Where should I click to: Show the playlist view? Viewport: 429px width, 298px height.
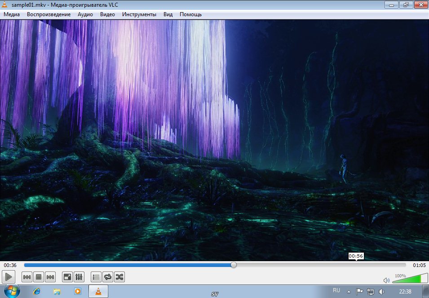[x=96, y=277]
